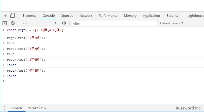The height and width of the screenshot is (112, 204).
Task: Open the Network tab
Action: (x=86, y=16)
